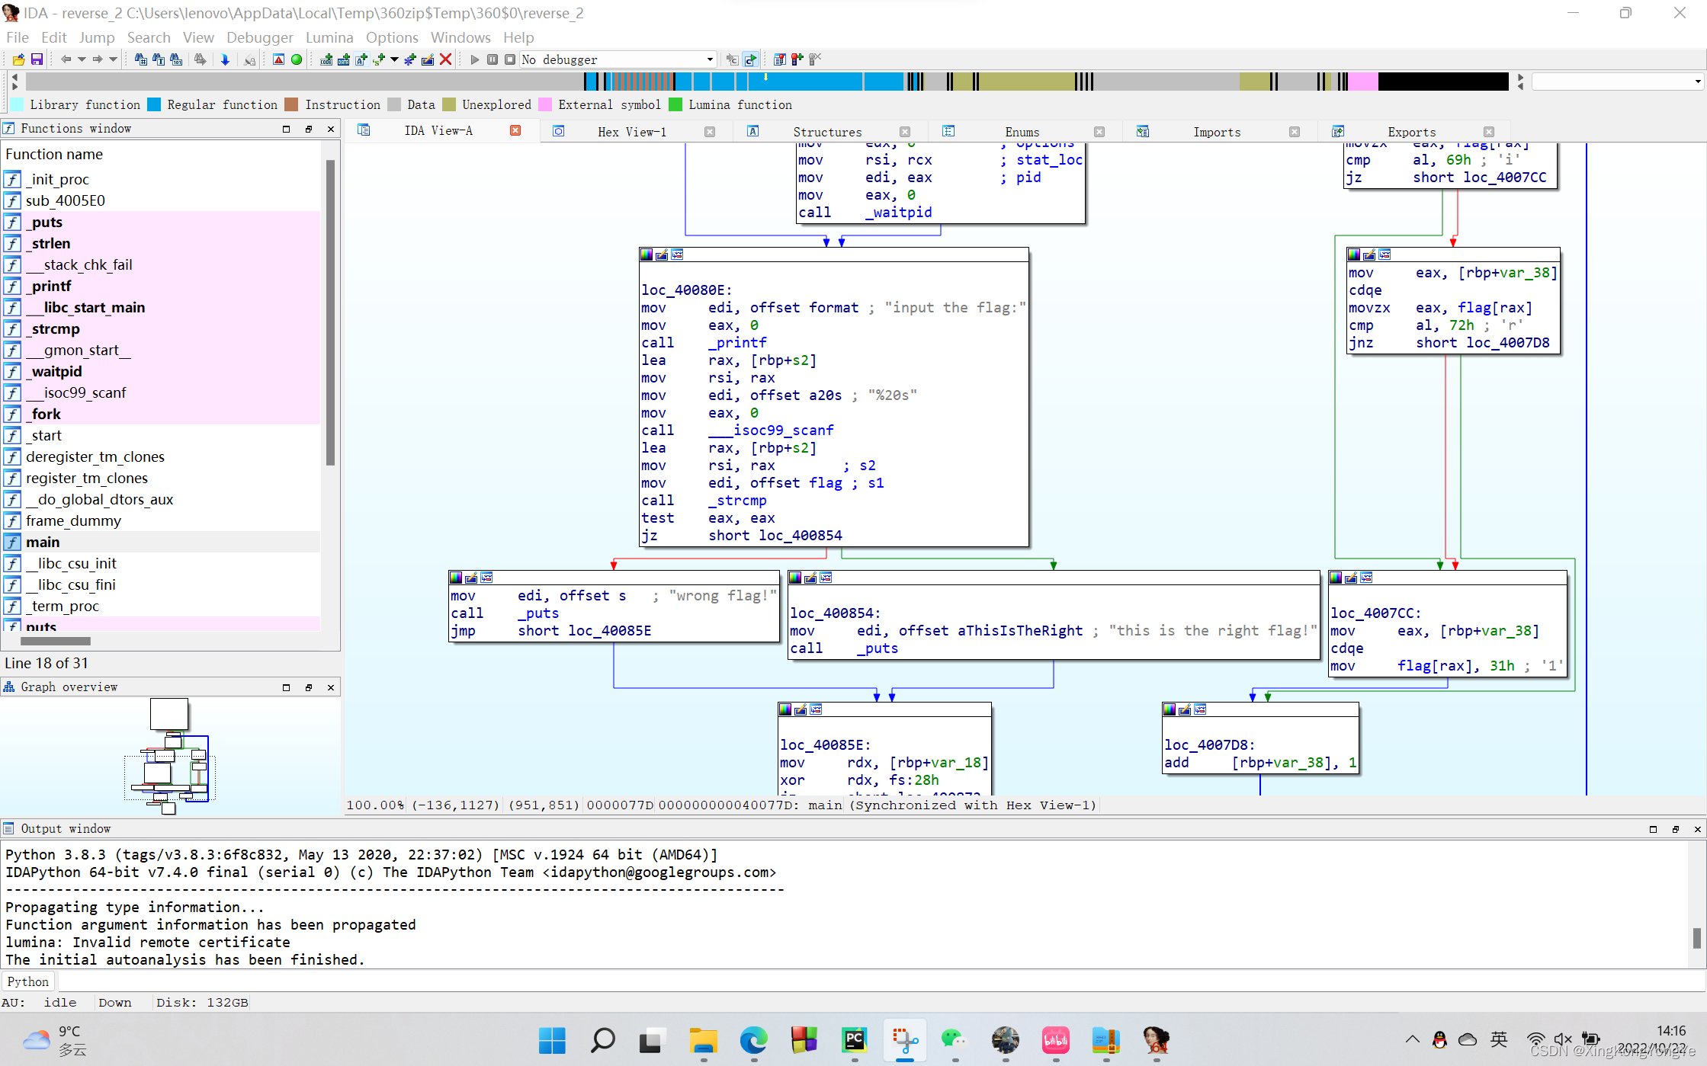Create code at cursor with the Code icon
This screenshot has width=1707, height=1066.
point(326,59)
